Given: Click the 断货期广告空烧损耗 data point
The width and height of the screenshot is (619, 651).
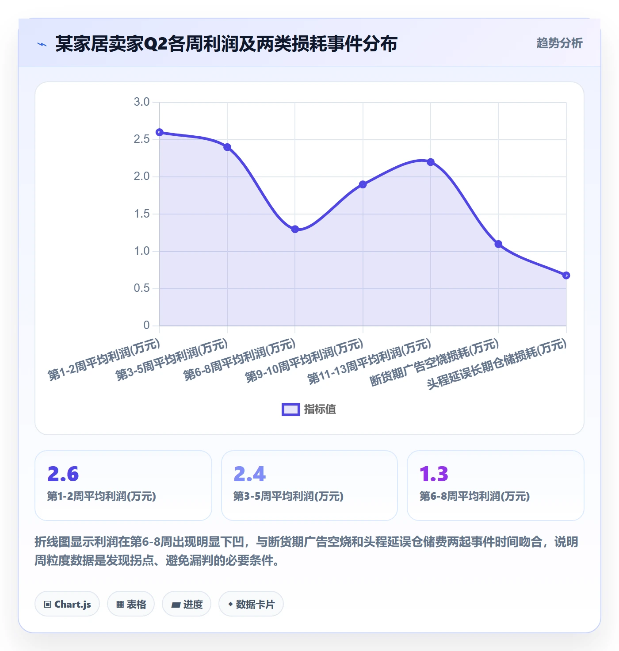Looking at the screenshot, I should pos(498,244).
